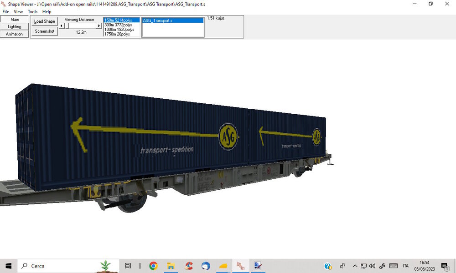The width and height of the screenshot is (456, 273).
Task: Switch to Shape Viewer taskbar icon
Action: [x=240, y=266]
